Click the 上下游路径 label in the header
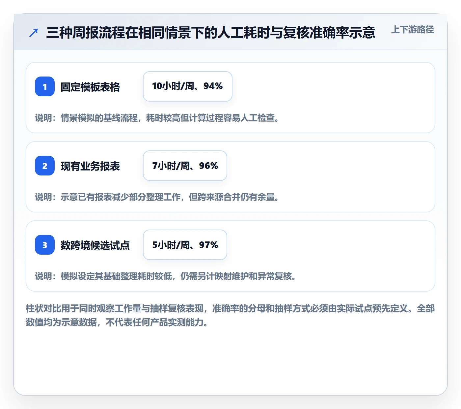 (413, 30)
